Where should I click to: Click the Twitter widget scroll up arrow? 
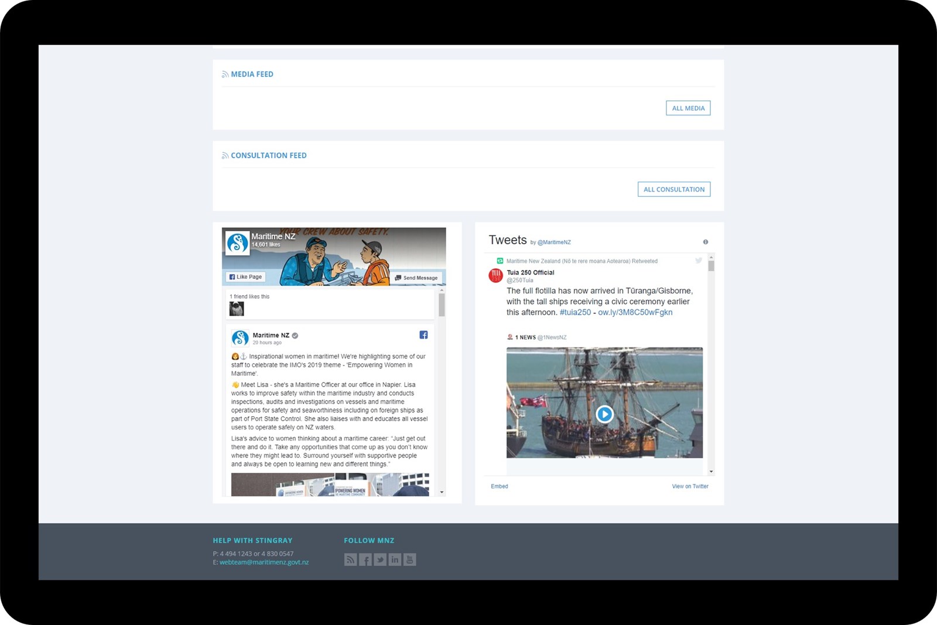click(711, 257)
